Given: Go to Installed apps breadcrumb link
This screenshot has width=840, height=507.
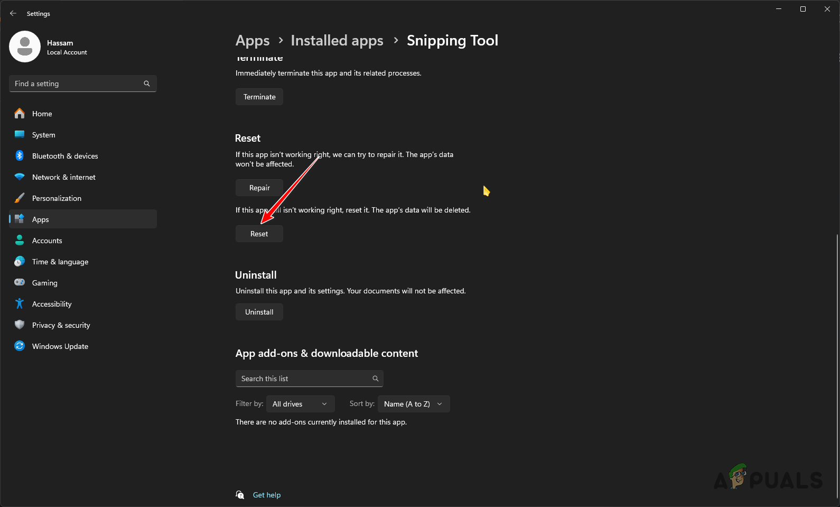Looking at the screenshot, I should click(x=337, y=41).
